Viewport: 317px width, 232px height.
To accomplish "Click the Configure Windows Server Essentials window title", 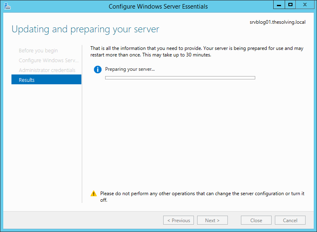I will click(x=158, y=7).
